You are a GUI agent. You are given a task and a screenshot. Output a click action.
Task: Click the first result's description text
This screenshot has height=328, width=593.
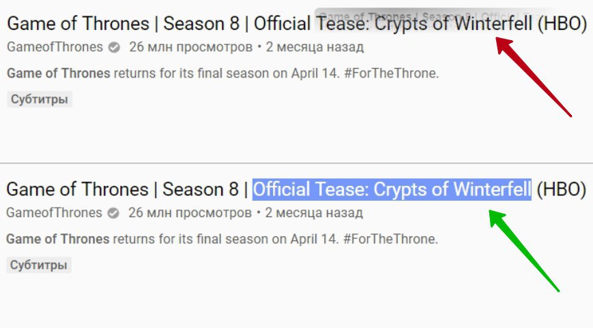point(205,73)
